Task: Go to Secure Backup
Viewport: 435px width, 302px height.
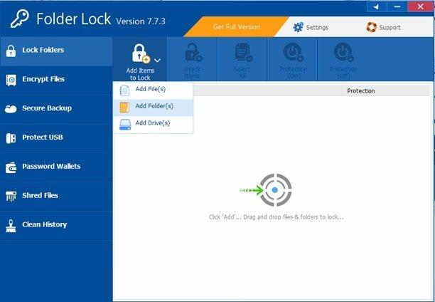Action: click(x=56, y=109)
